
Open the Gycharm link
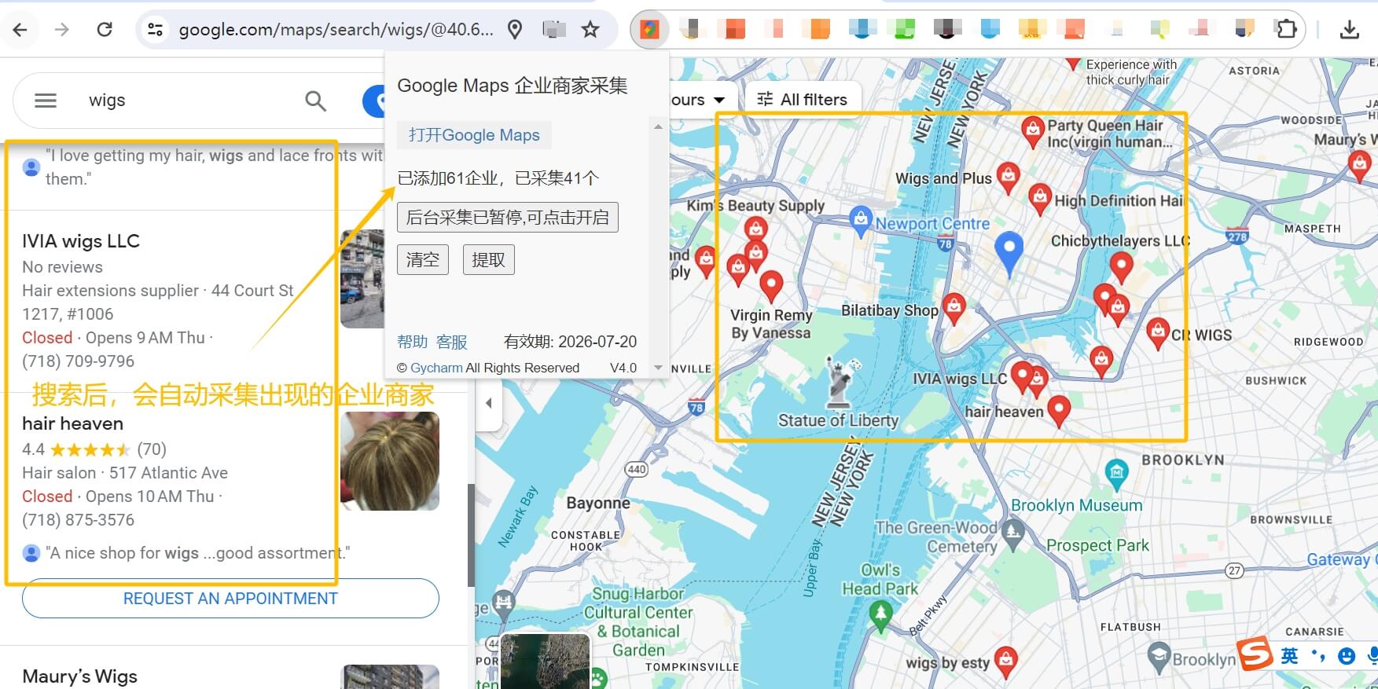[436, 368]
